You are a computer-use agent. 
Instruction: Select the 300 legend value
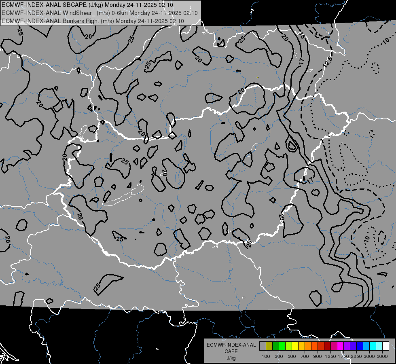point(279,356)
